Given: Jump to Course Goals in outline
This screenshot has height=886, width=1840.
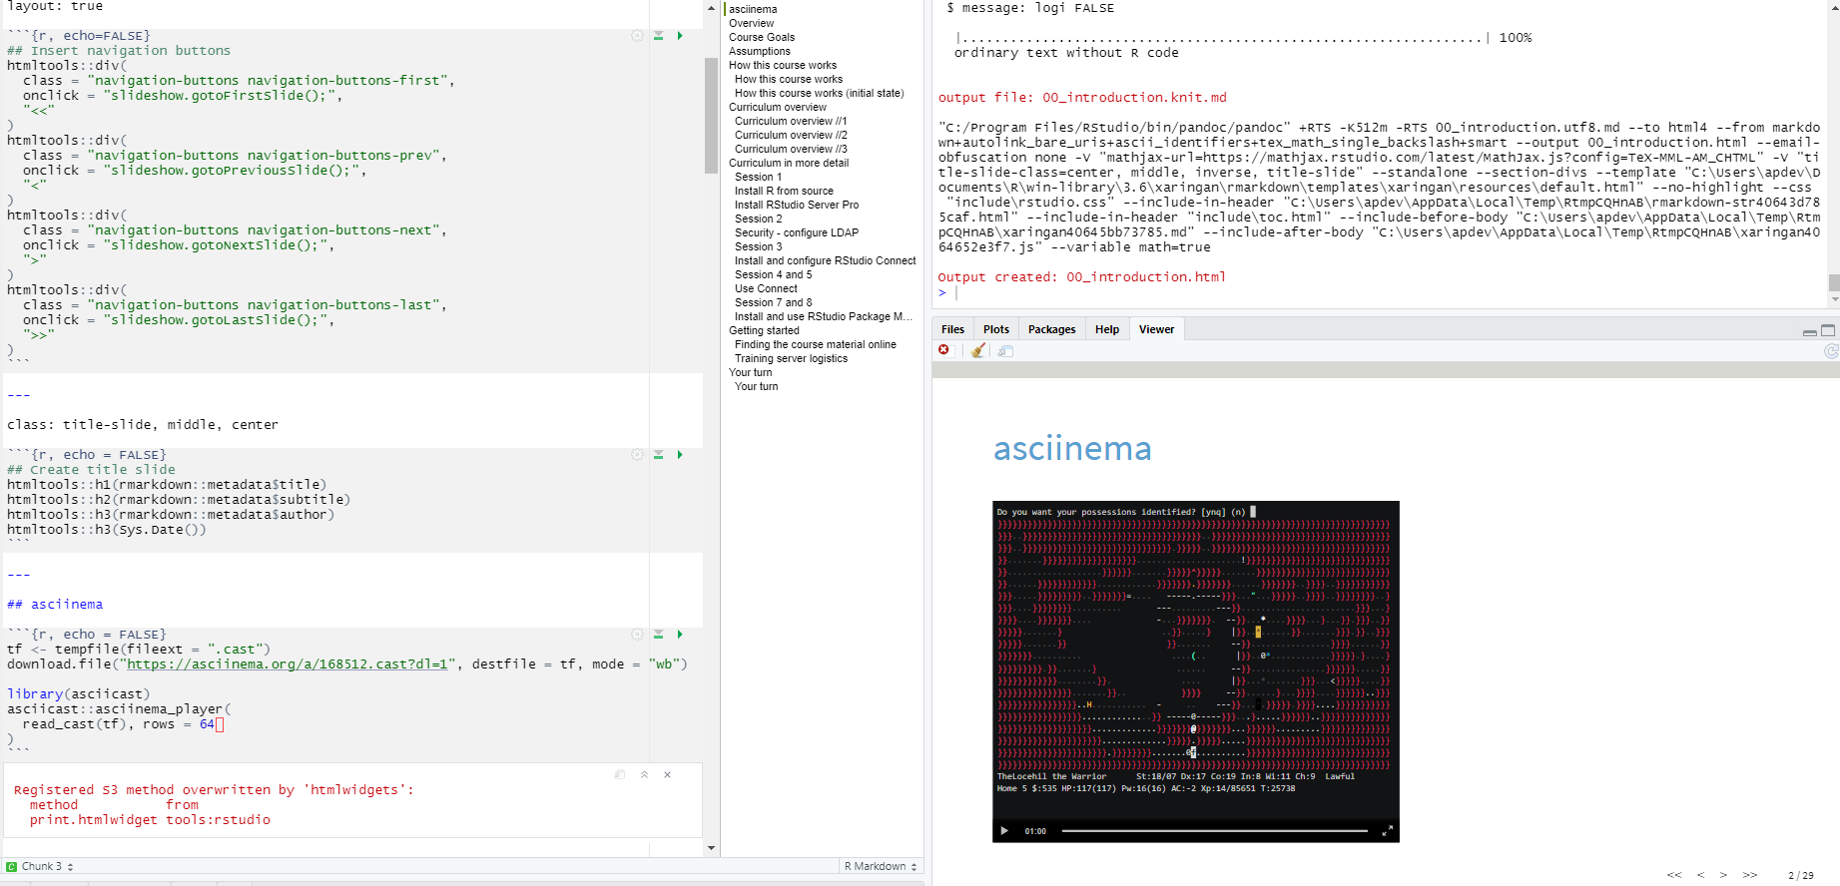Looking at the screenshot, I should coord(762,37).
